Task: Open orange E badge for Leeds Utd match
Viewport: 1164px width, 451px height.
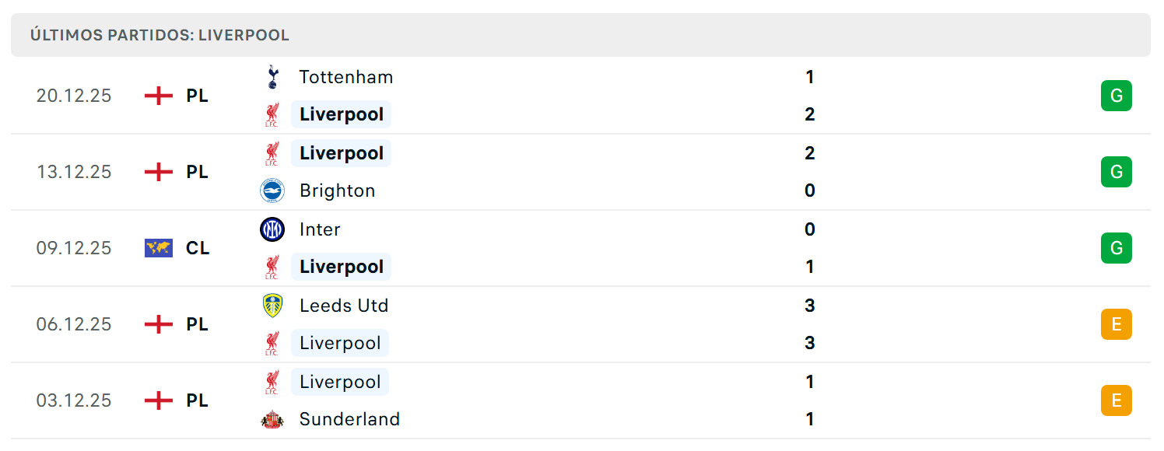Action: coord(1117,324)
